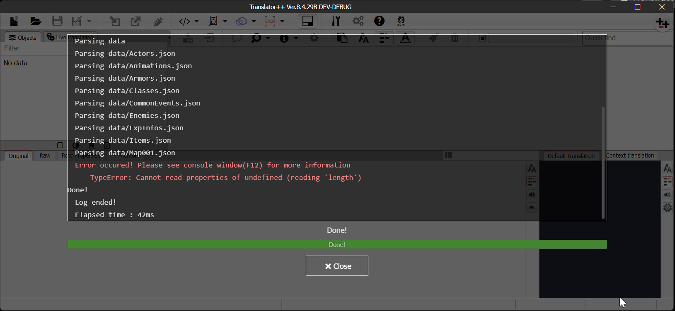Expand the info circle dropdown arrow

click(x=296, y=38)
